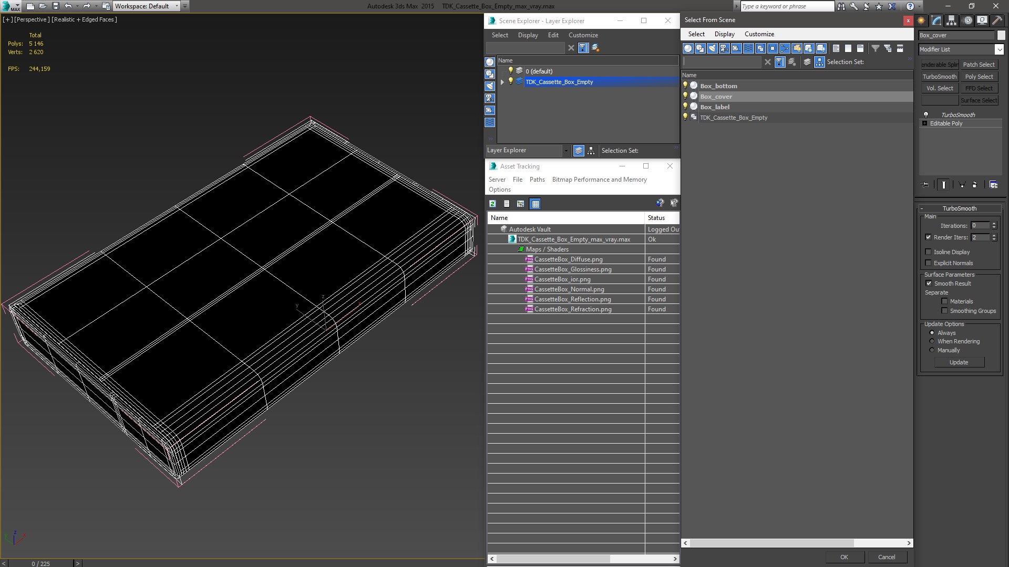
Task: Click Pin Stack icon under modifier stack
Action: [925, 185]
